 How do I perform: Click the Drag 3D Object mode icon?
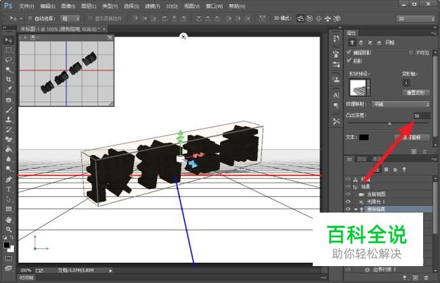pyautogui.click(x=319, y=18)
